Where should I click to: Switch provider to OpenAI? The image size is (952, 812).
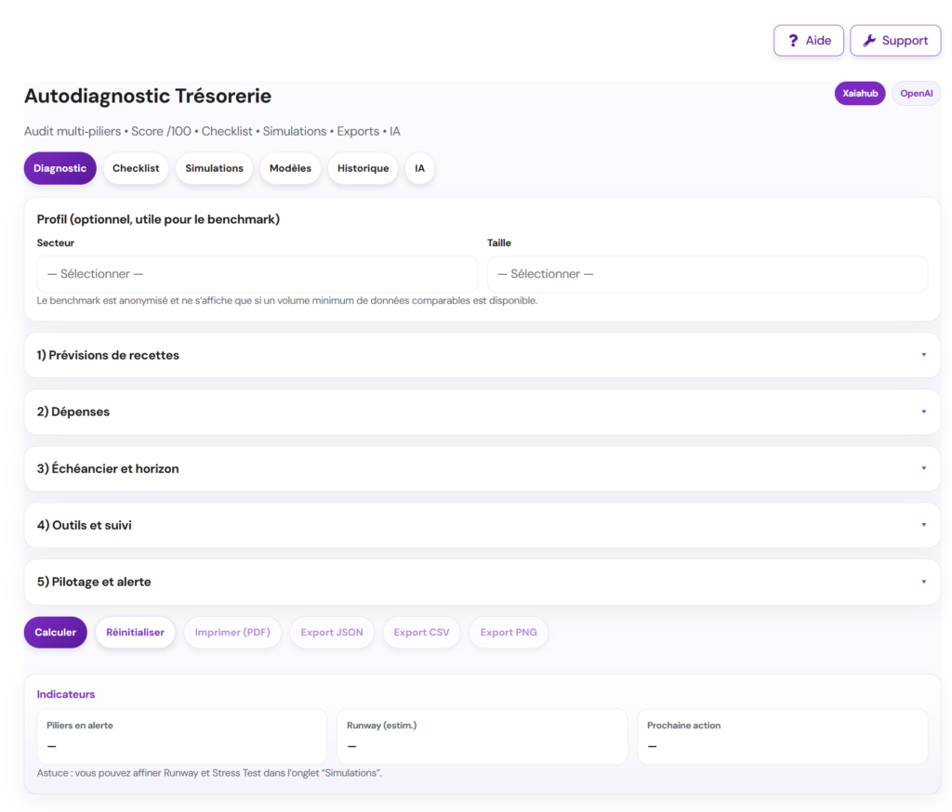point(916,94)
